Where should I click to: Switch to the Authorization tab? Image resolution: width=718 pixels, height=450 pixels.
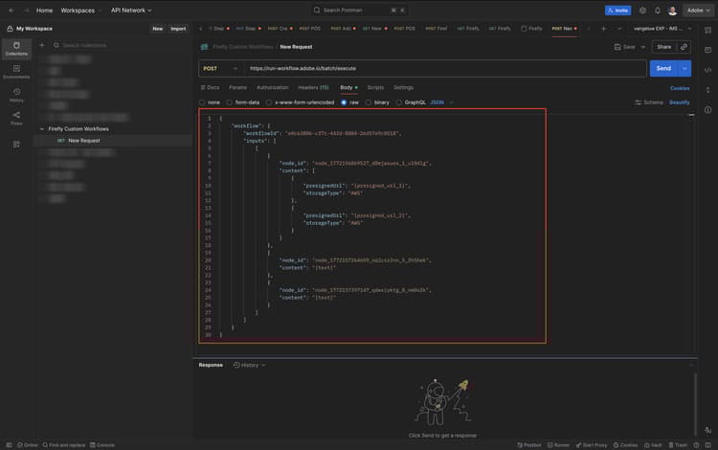[x=272, y=87]
